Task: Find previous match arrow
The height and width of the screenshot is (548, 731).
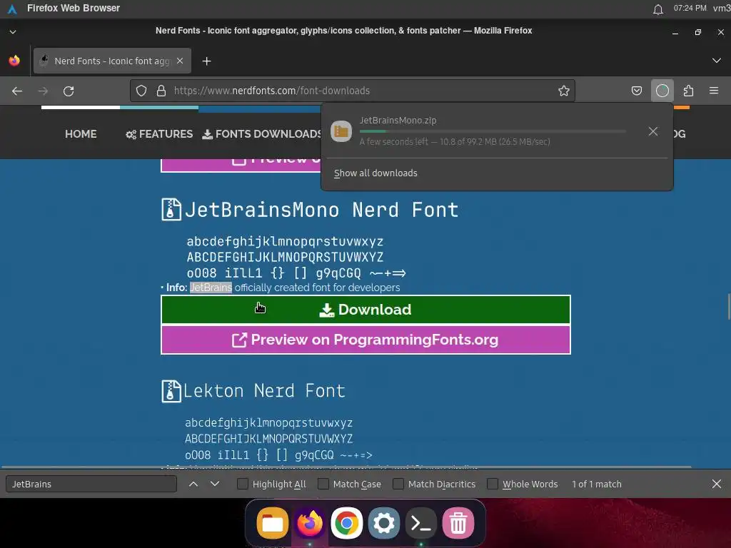Action: [193, 484]
